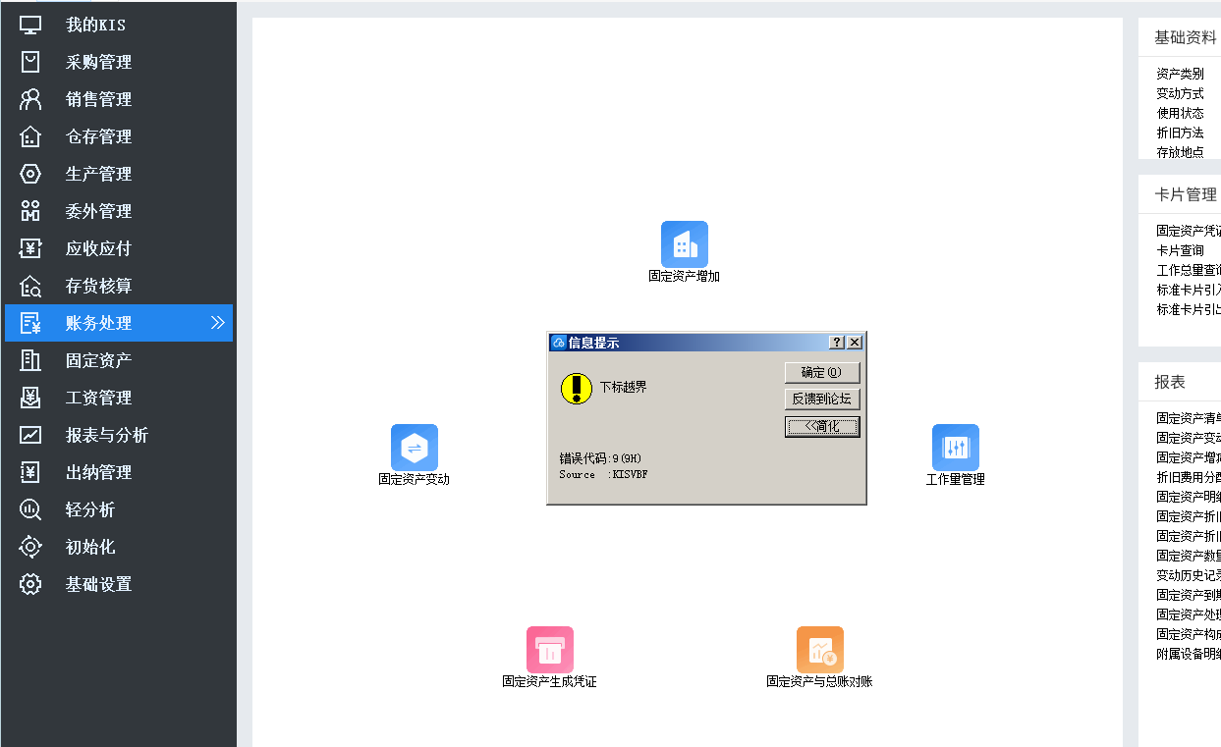The width and height of the screenshot is (1221, 747).
Task: Click the 反馈到论坛 button
Action: 822,400
